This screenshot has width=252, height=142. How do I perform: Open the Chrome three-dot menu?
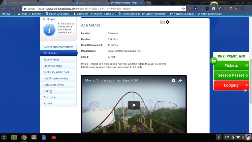click(249, 9)
